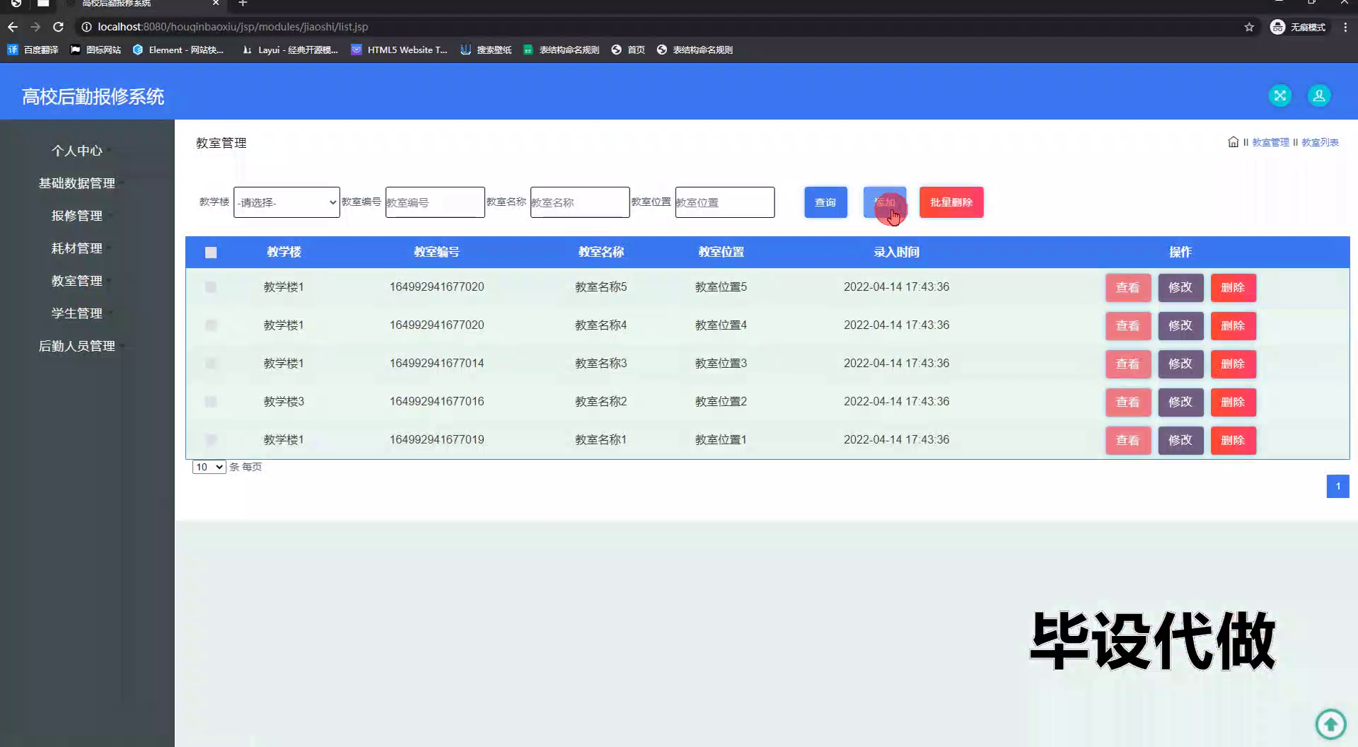This screenshot has width=1358, height=747.
Task: Open 图标网站 bookmark
Action: [96, 50]
